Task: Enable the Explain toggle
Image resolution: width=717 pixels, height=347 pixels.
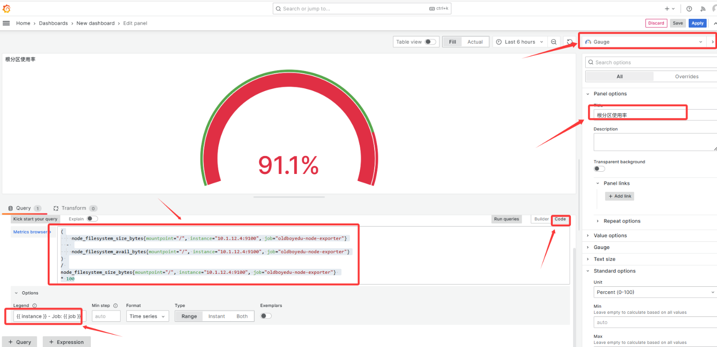Action: (92, 219)
